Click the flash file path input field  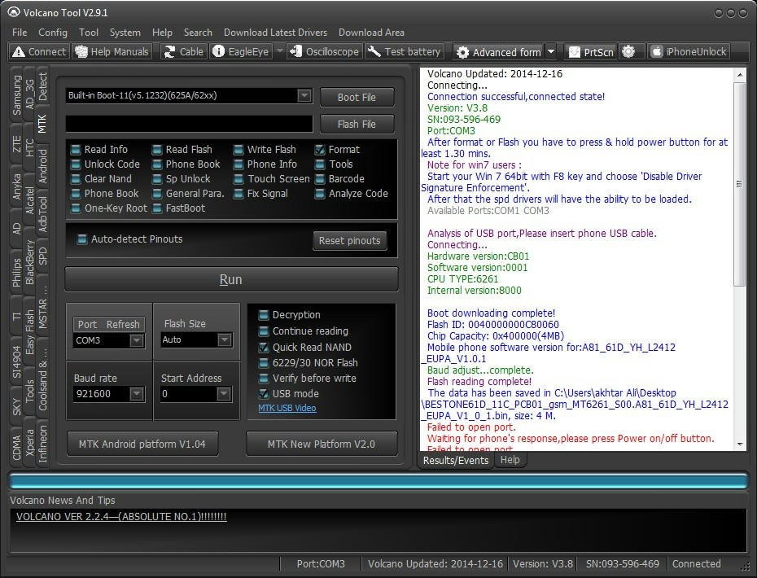click(189, 124)
